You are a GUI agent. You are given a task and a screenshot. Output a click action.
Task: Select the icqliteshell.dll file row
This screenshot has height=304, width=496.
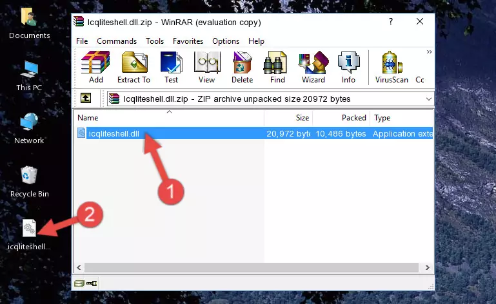(253, 133)
